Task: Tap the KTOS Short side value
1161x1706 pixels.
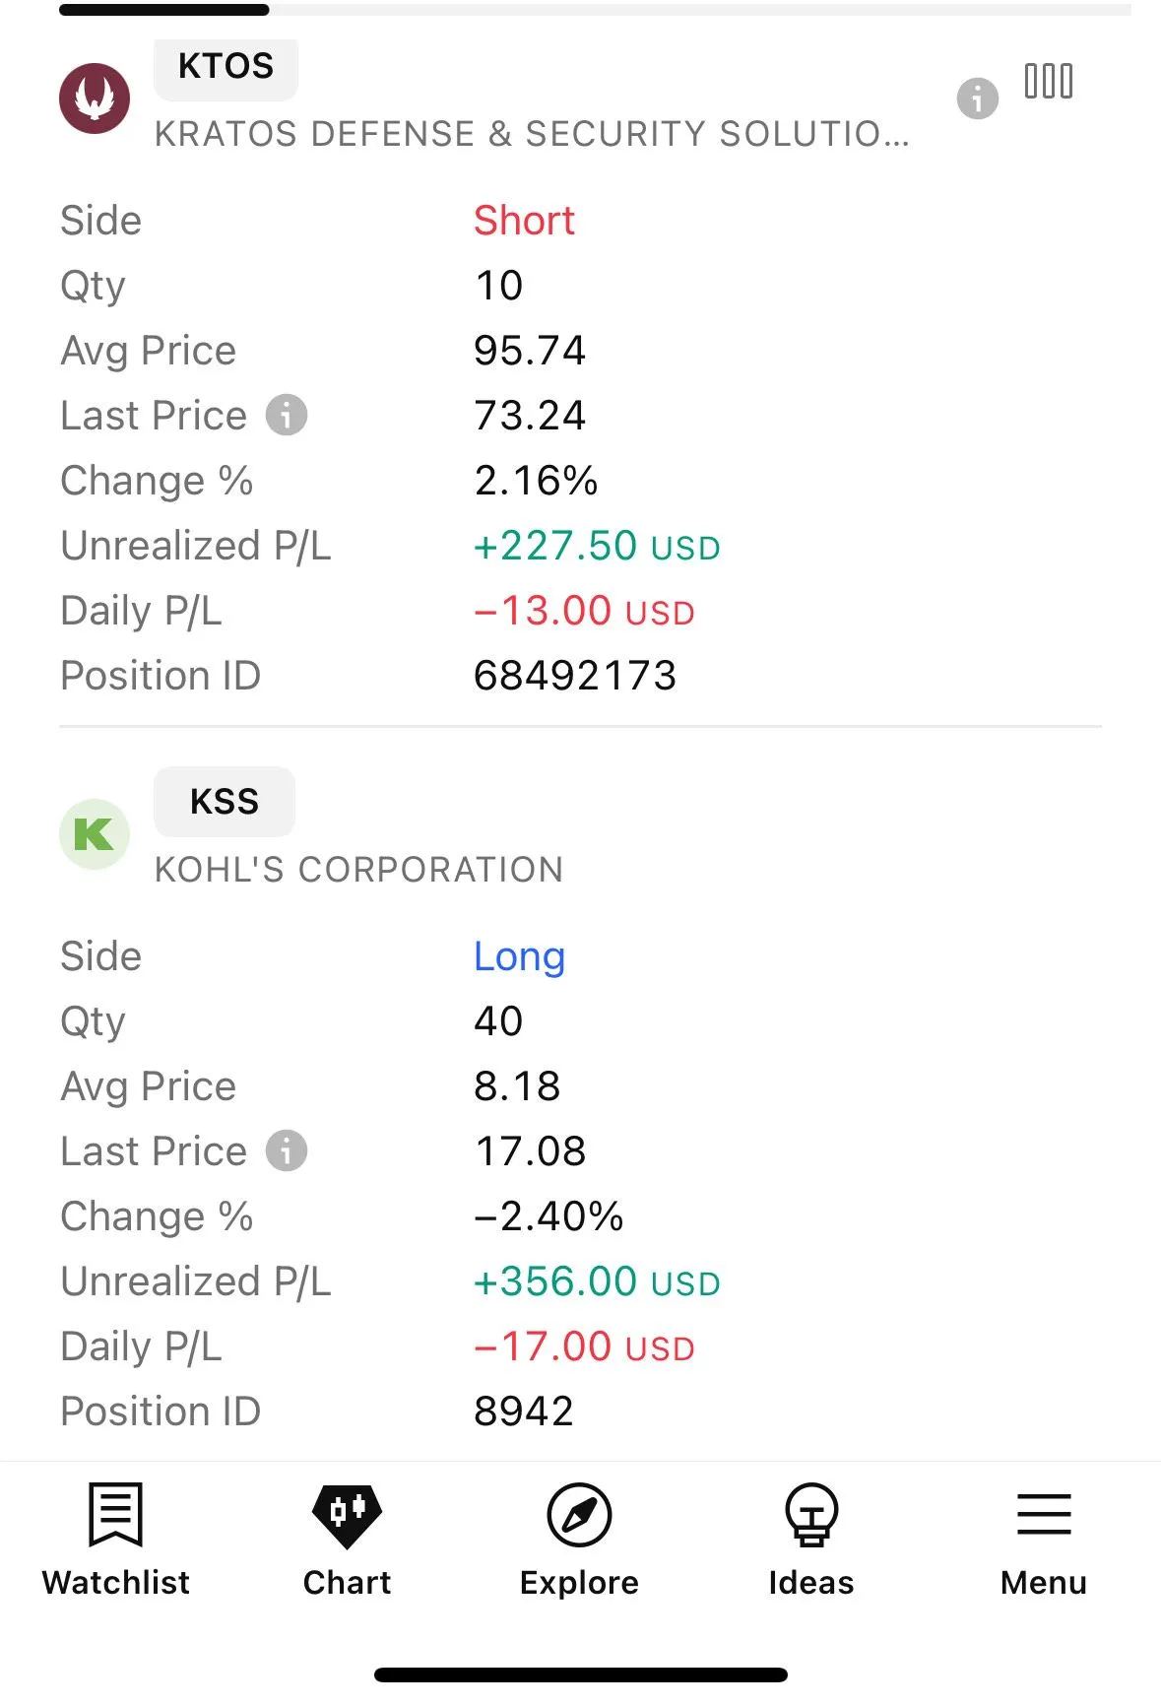Action: pos(524,221)
